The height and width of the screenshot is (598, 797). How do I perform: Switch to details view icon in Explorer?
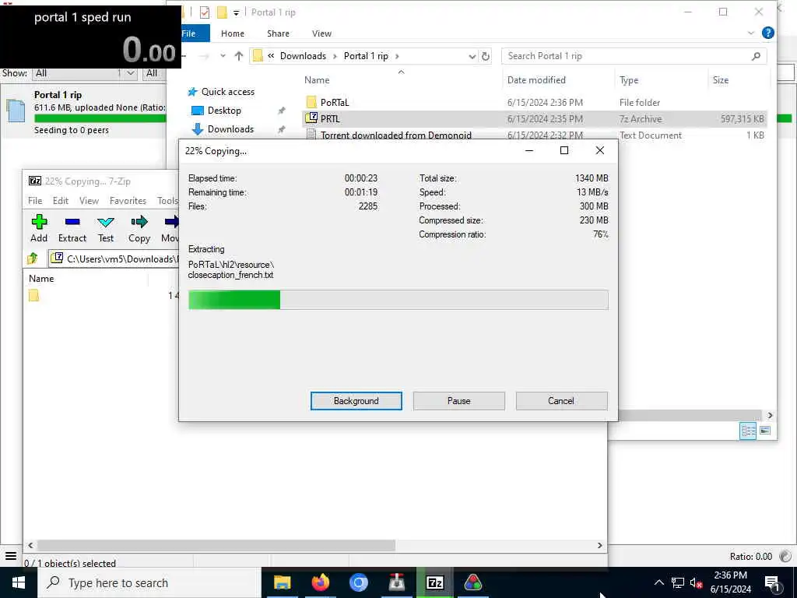pyautogui.click(x=748, y=431)
